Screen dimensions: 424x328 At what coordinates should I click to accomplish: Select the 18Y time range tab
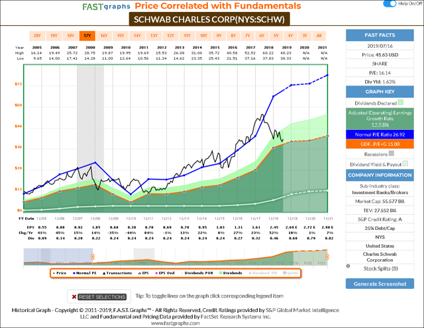click(71, 36)
